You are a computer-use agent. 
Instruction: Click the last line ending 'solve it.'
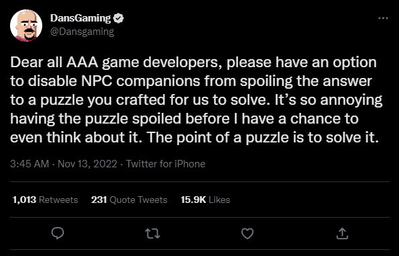click(x=194, y=138)
